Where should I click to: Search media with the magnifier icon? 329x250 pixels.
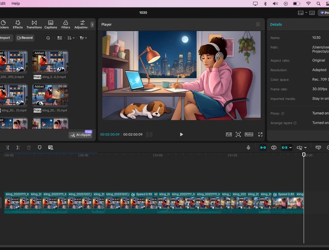tap(48, 38)
